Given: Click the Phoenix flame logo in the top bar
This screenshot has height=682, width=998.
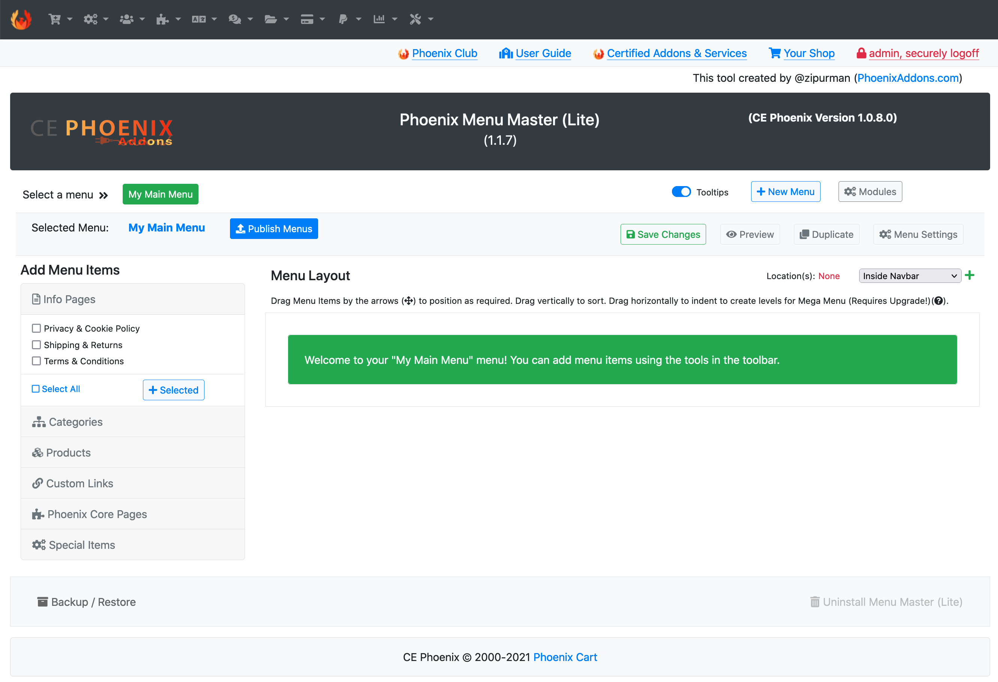Looking at the screenshot, I should click(x=21, y=20).
